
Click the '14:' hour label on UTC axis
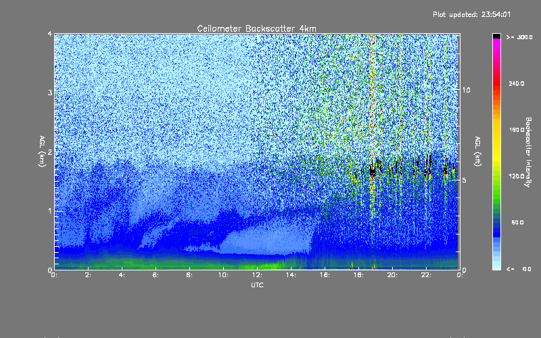coord(291,275)
